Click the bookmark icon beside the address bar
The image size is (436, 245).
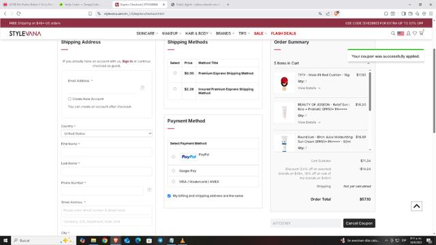90,14
